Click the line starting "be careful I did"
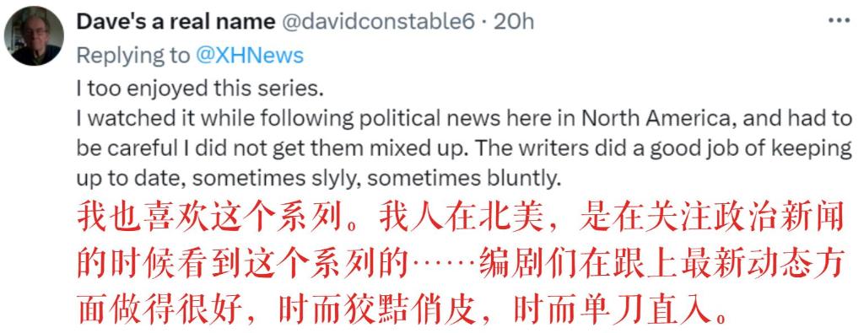 click(464, 149)
